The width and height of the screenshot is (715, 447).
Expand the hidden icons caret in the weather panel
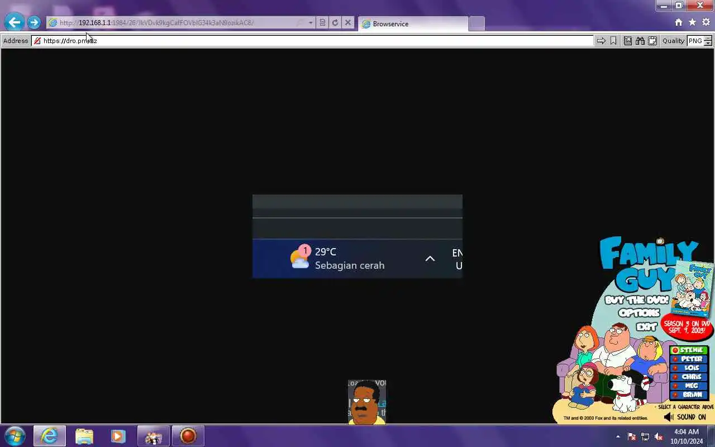coord(430,259)
